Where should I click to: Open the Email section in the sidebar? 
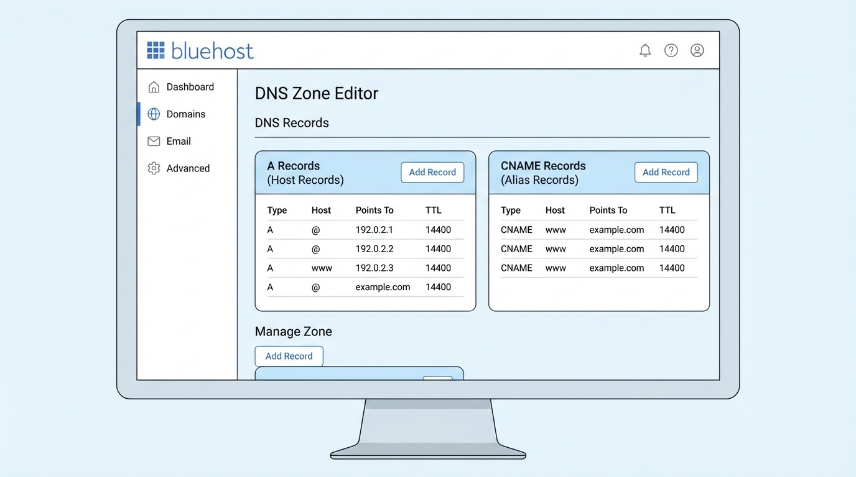pyautogui.click(x=179, y=141)
